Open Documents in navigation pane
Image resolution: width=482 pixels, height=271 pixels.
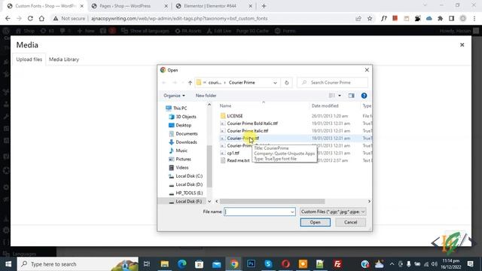[186, 134]
